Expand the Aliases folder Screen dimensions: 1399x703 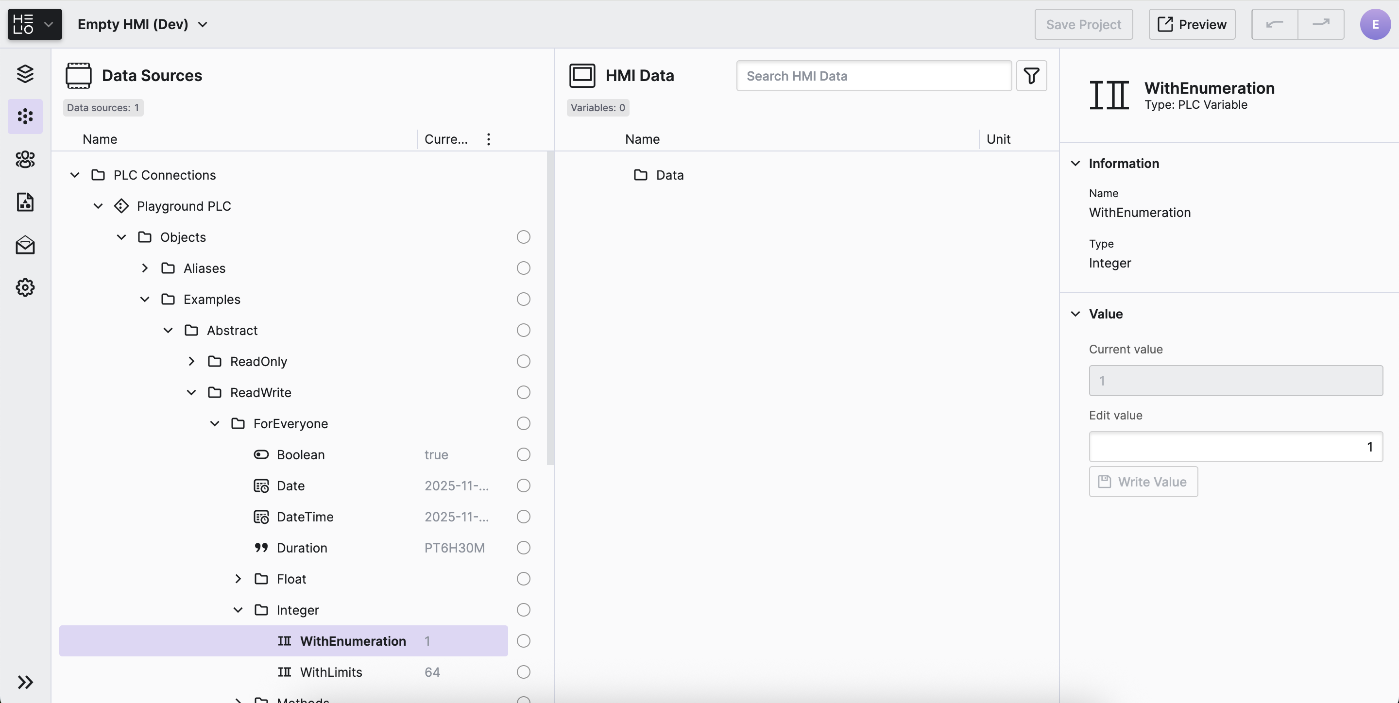144,268
